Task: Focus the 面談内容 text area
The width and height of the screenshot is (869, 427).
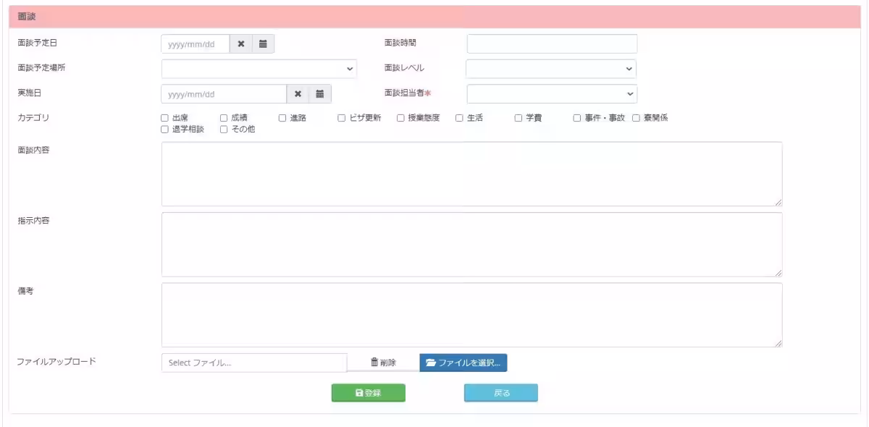Action: coord(471,174)
